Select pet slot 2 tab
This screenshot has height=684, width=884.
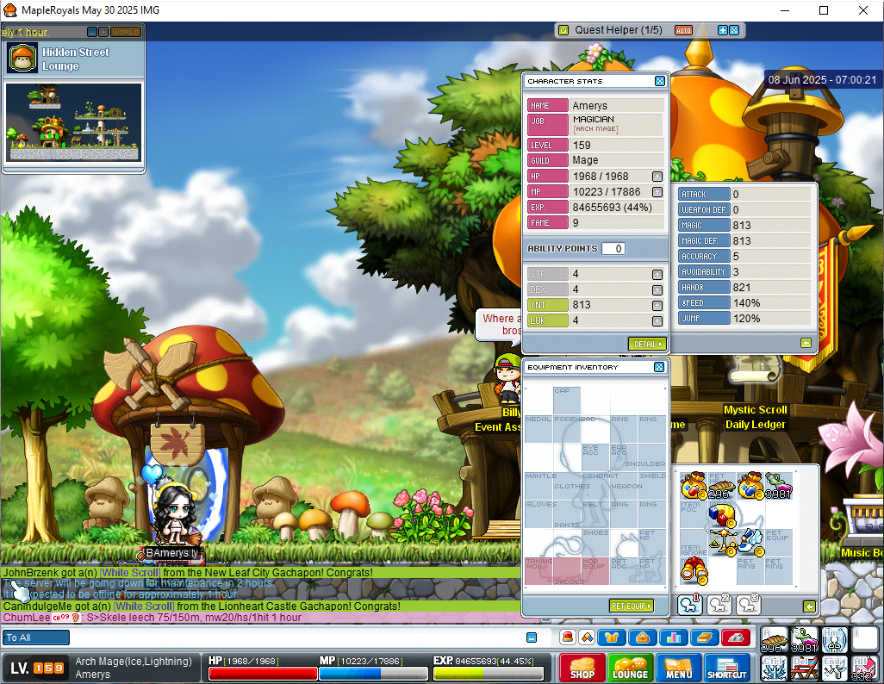(x=719, y=605)
